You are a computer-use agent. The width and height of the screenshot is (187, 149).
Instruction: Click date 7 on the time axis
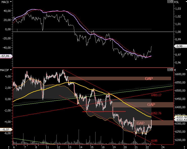click(25, 147)
